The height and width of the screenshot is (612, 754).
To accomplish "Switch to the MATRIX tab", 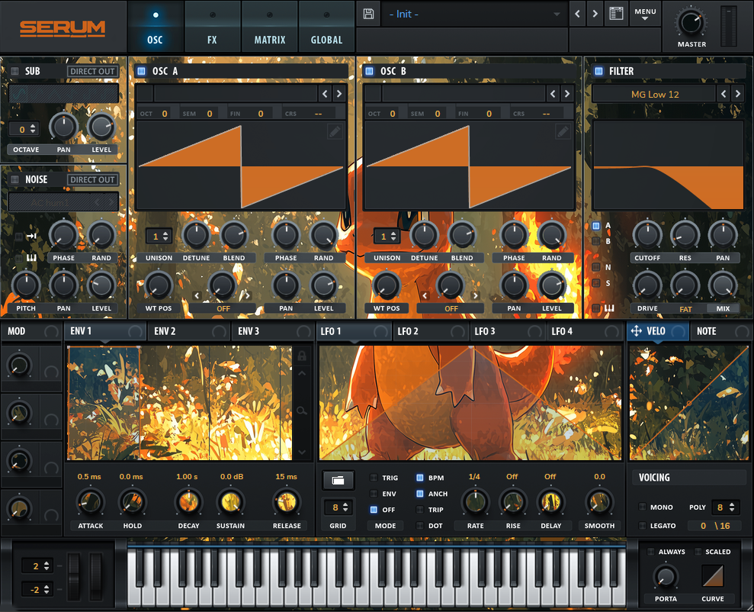I will [x=269, y=27].
